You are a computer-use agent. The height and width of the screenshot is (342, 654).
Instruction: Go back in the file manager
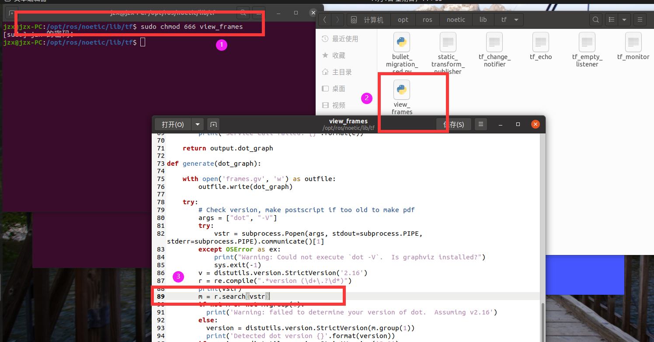[325, 20]
